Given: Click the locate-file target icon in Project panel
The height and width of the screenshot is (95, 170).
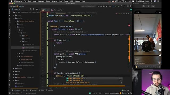Looking at the screenshot, I should 31,9.
